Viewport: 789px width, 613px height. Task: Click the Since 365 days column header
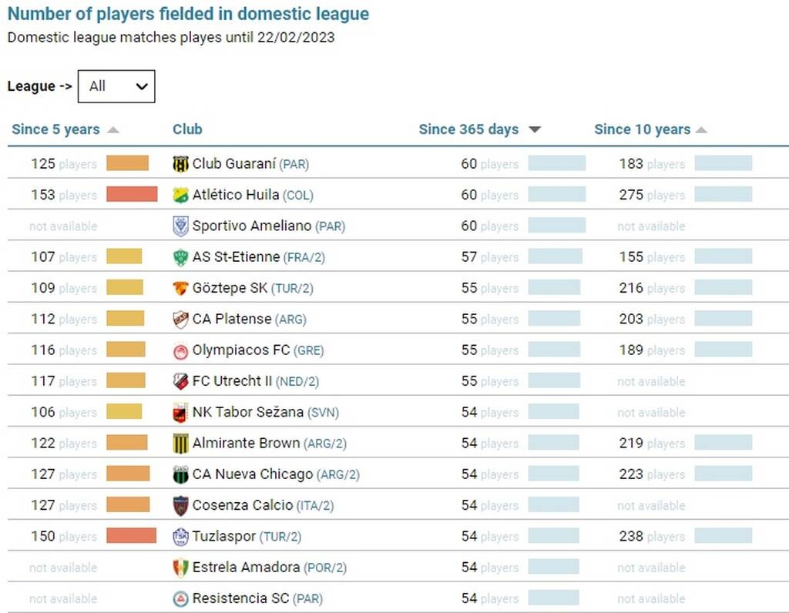click(468, 129)
